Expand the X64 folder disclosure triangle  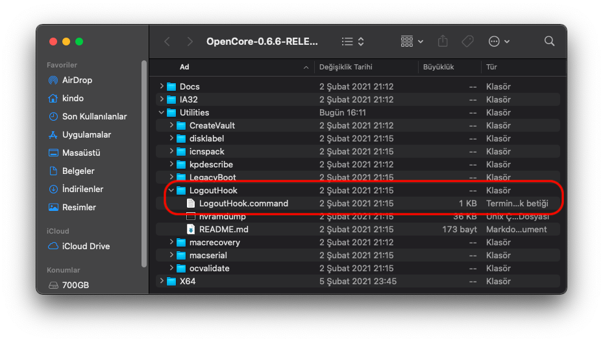tap(162, 282)
